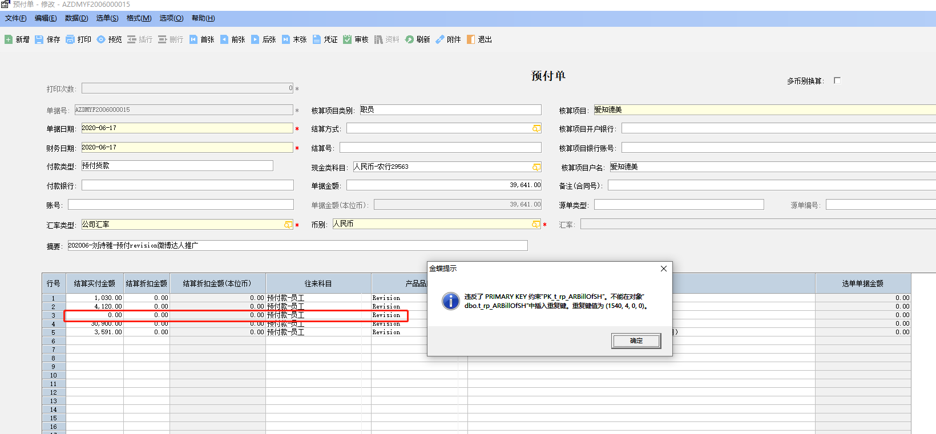Click the 退出 (Exit) toolbar icon
Screen dimensions: 936x434
coord(471,39)
